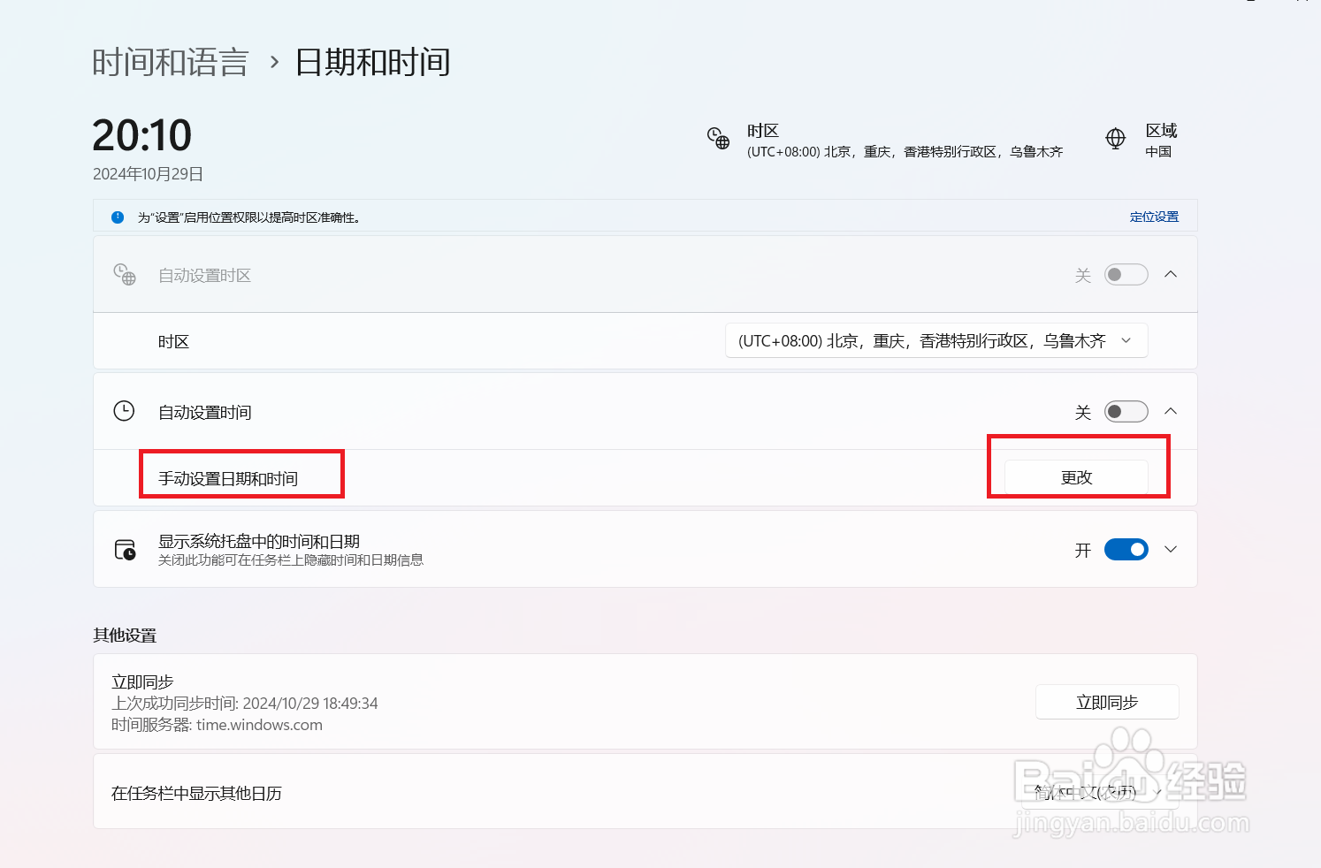The width and height of the screenshot is (1321, 868).
Task: Open the 时区 UTC+08:00 dropdown
Action: pyautogui.click(x=936, y=341)
